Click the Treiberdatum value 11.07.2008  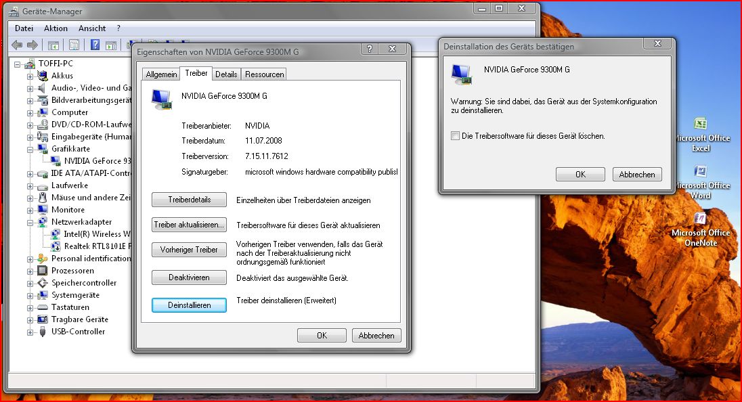pyautogui.click(x=263, y=141)
